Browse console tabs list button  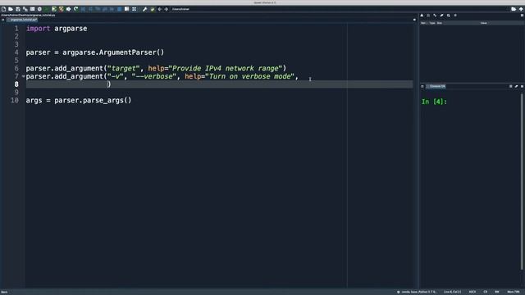coord(422,86)
